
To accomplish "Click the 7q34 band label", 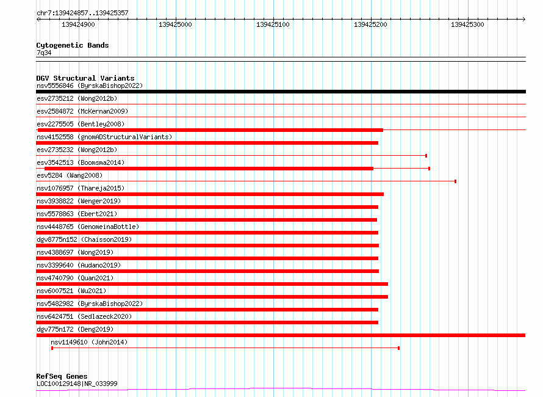I will (44, 53).
